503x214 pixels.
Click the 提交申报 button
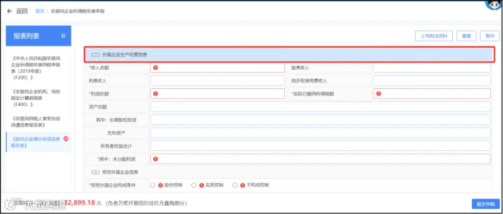(x=486, y=204)
